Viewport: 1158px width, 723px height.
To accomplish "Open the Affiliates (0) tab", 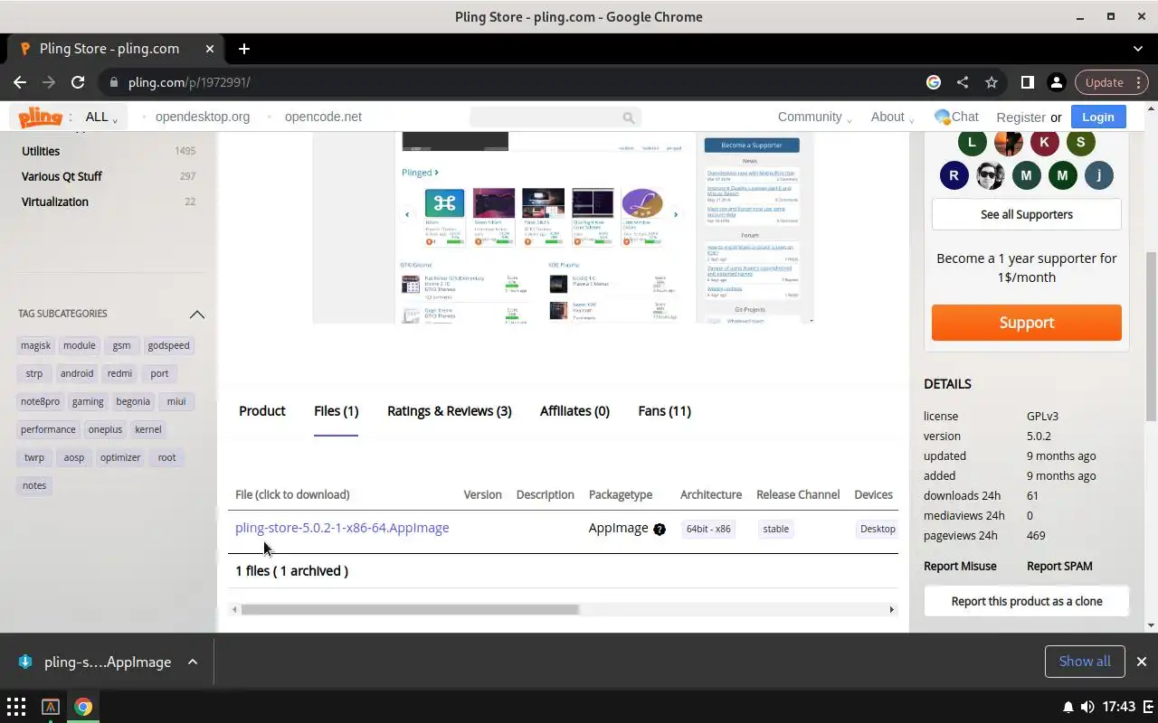I will tap(574, 410).
